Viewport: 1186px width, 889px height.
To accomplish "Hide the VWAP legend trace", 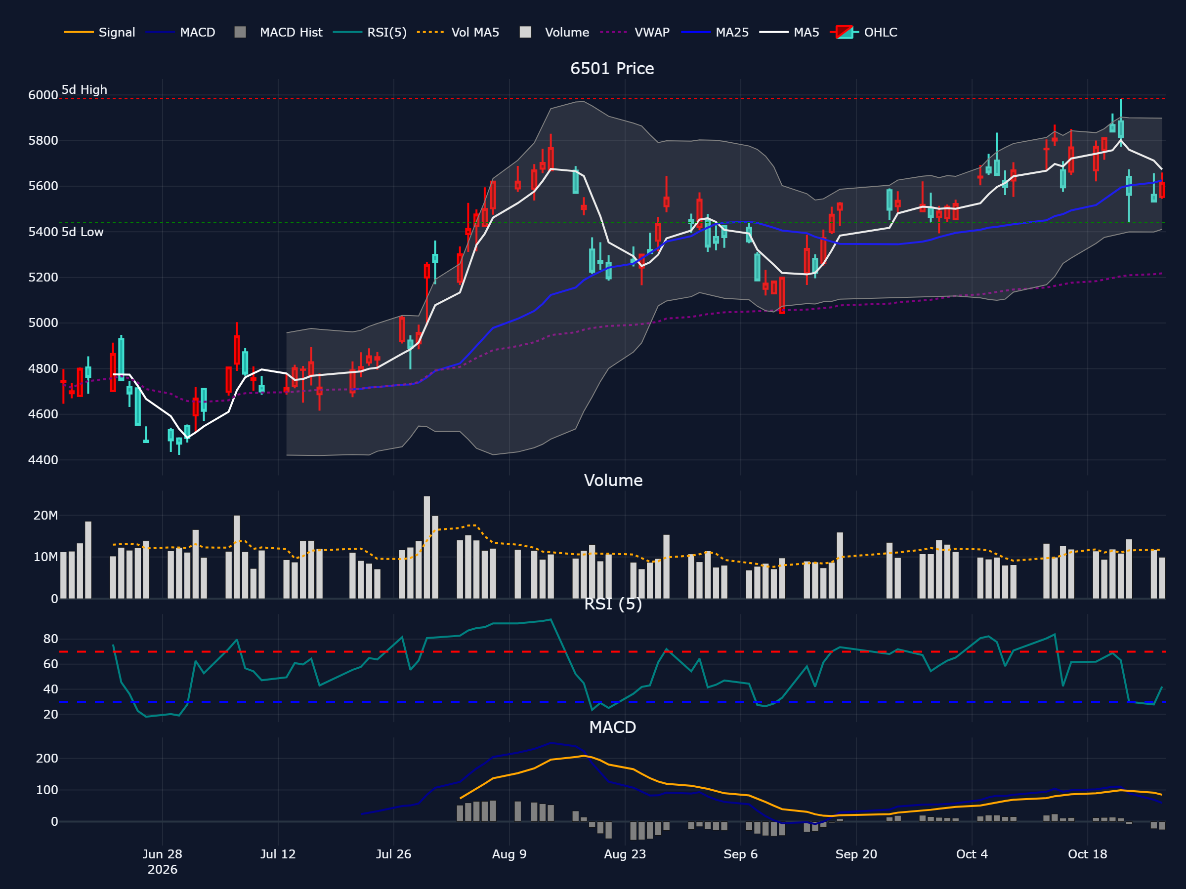I will [x=635, y=32].
